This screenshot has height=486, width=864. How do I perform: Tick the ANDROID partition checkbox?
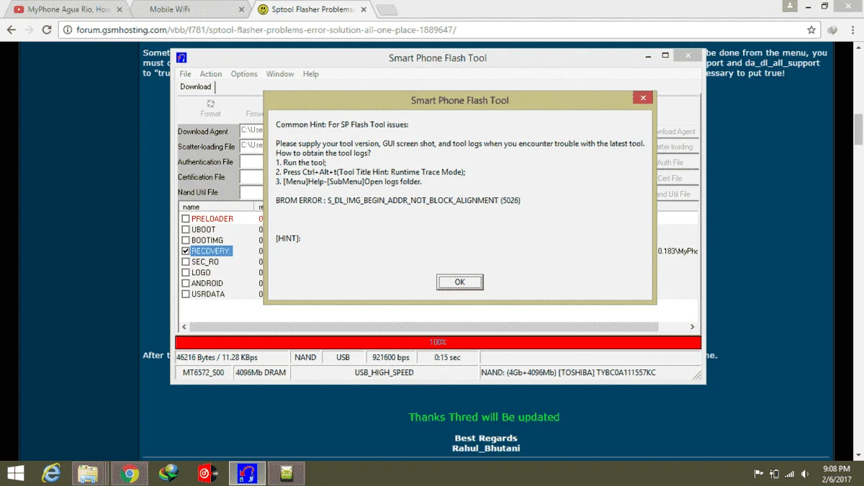tap(186, 284)
